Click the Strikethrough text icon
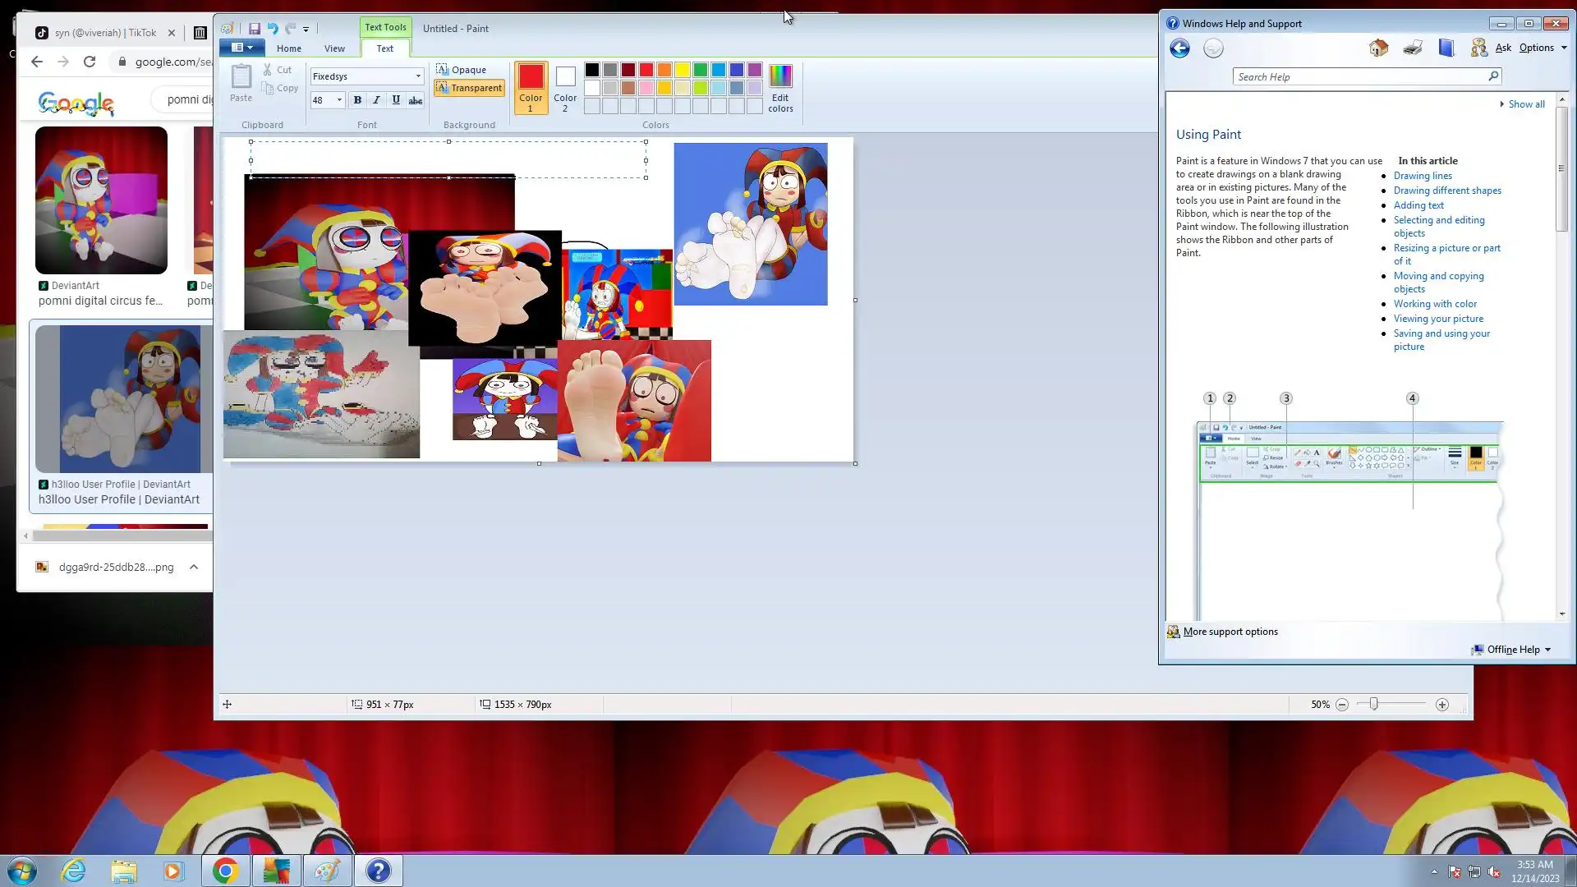 [x=416, y=100]
